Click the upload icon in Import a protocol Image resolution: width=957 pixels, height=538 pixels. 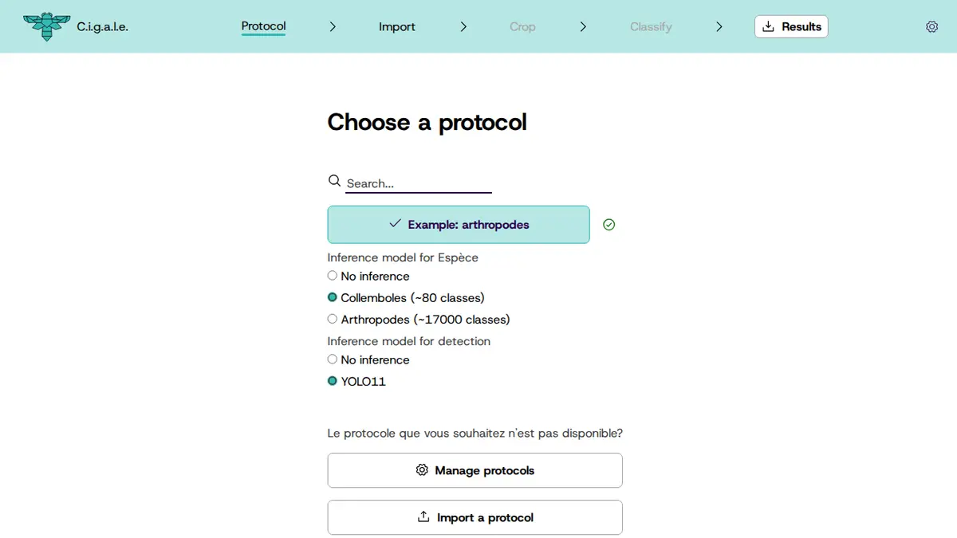pyautogui.click(x=423, y=517)
